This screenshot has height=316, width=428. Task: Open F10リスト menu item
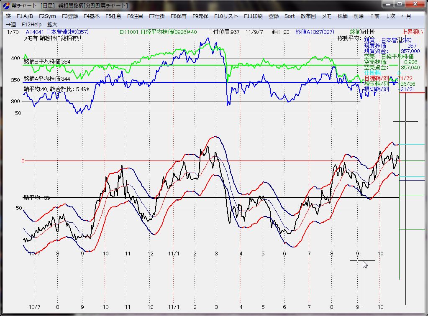[226, 16]
